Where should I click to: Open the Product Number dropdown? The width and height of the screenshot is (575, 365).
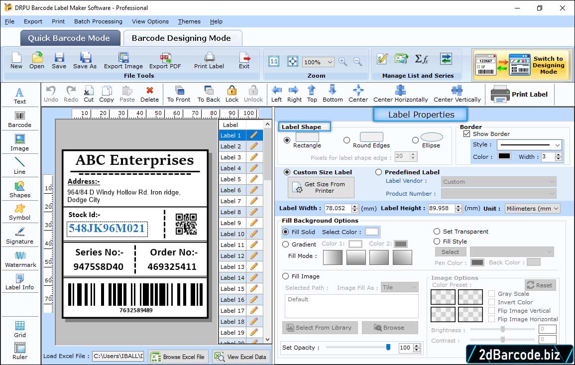tap(498, 193)
